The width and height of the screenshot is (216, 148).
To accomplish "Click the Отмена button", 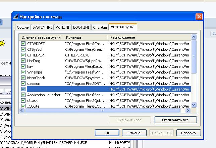I will click(x=134, y=133).
